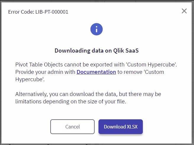The width and height of the screenshot is (194, 145).
Task: Click the 'Qlik SaaS' words in the title
Action: [x=126, y=50]
